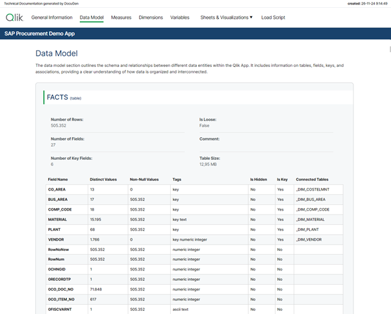Click the created timestamp in header
Viewport: 391px width, 314px height.
368,3
